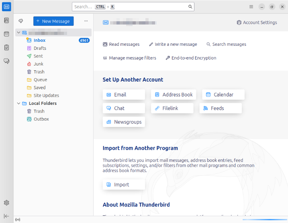Select the Sent folder
This screenshot has height=223, width=288.
coord(53,56)
